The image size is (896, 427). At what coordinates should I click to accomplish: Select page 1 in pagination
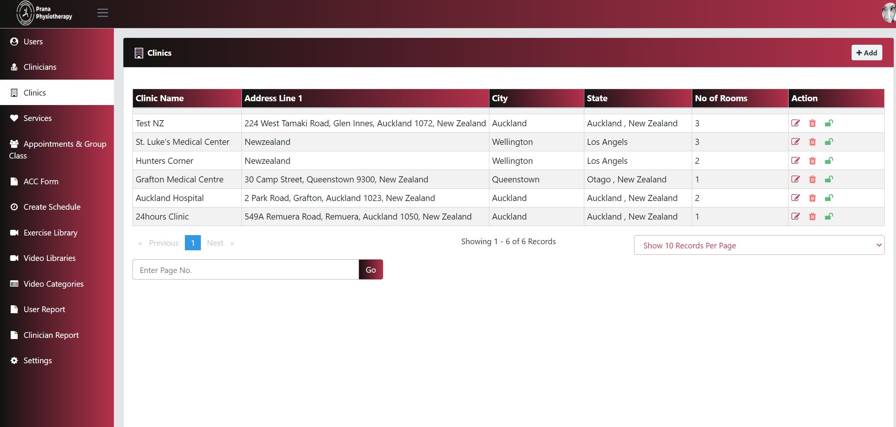point(192,243)
